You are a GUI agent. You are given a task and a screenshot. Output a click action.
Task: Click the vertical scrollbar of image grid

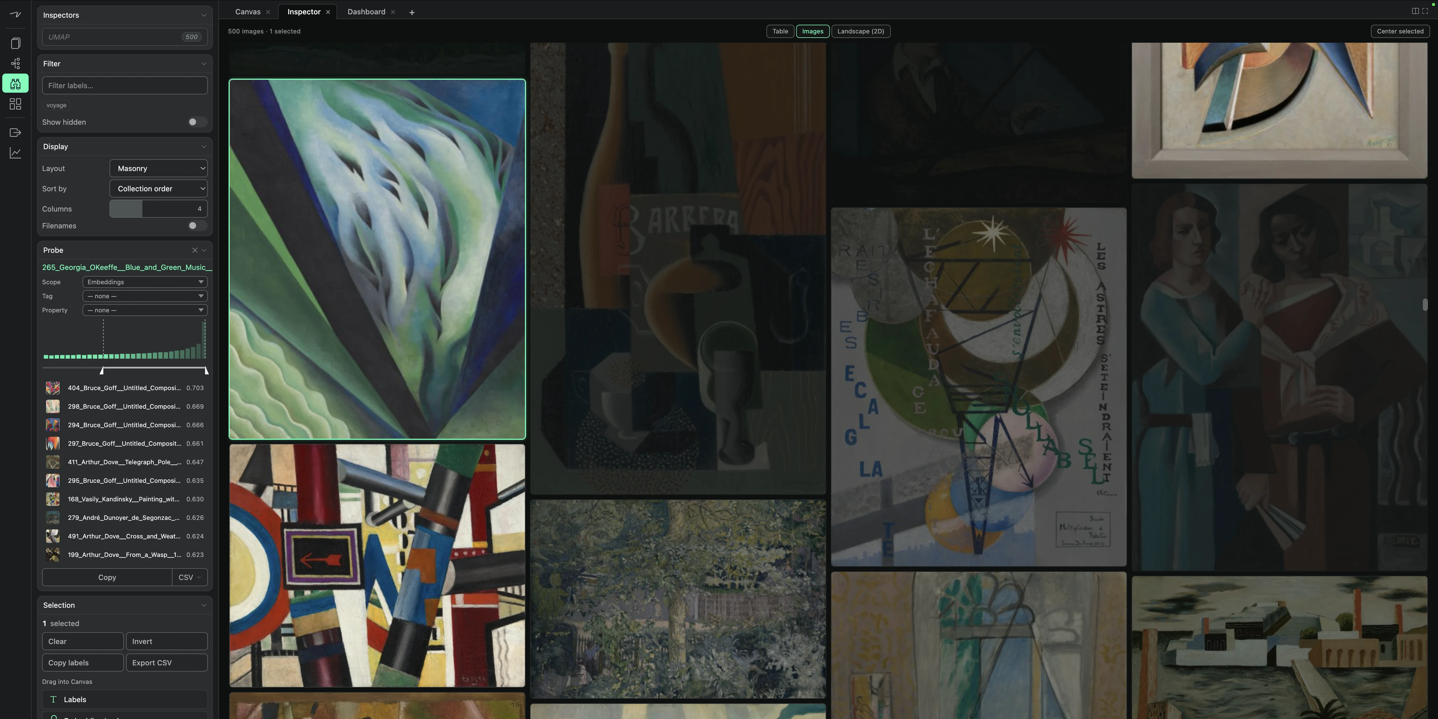pyautogui.click(x=1425, y=305)
